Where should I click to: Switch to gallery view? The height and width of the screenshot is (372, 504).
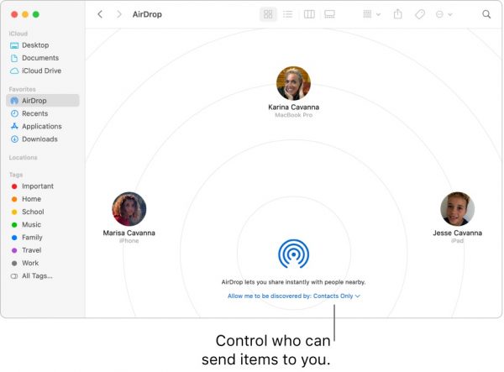point(329,14)
